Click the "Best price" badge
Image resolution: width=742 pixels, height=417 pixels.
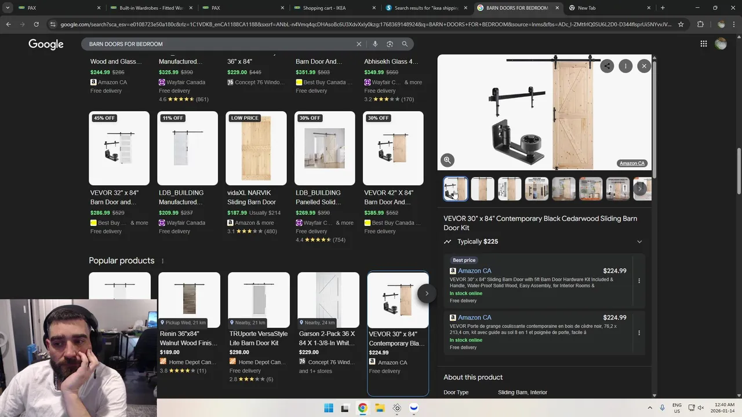464,261
